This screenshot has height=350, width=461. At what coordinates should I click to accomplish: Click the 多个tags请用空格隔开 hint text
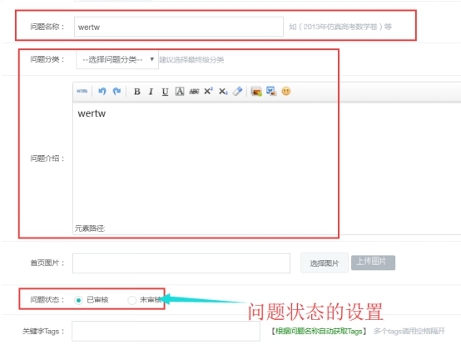pyautogui.click(x=409, y=332)
